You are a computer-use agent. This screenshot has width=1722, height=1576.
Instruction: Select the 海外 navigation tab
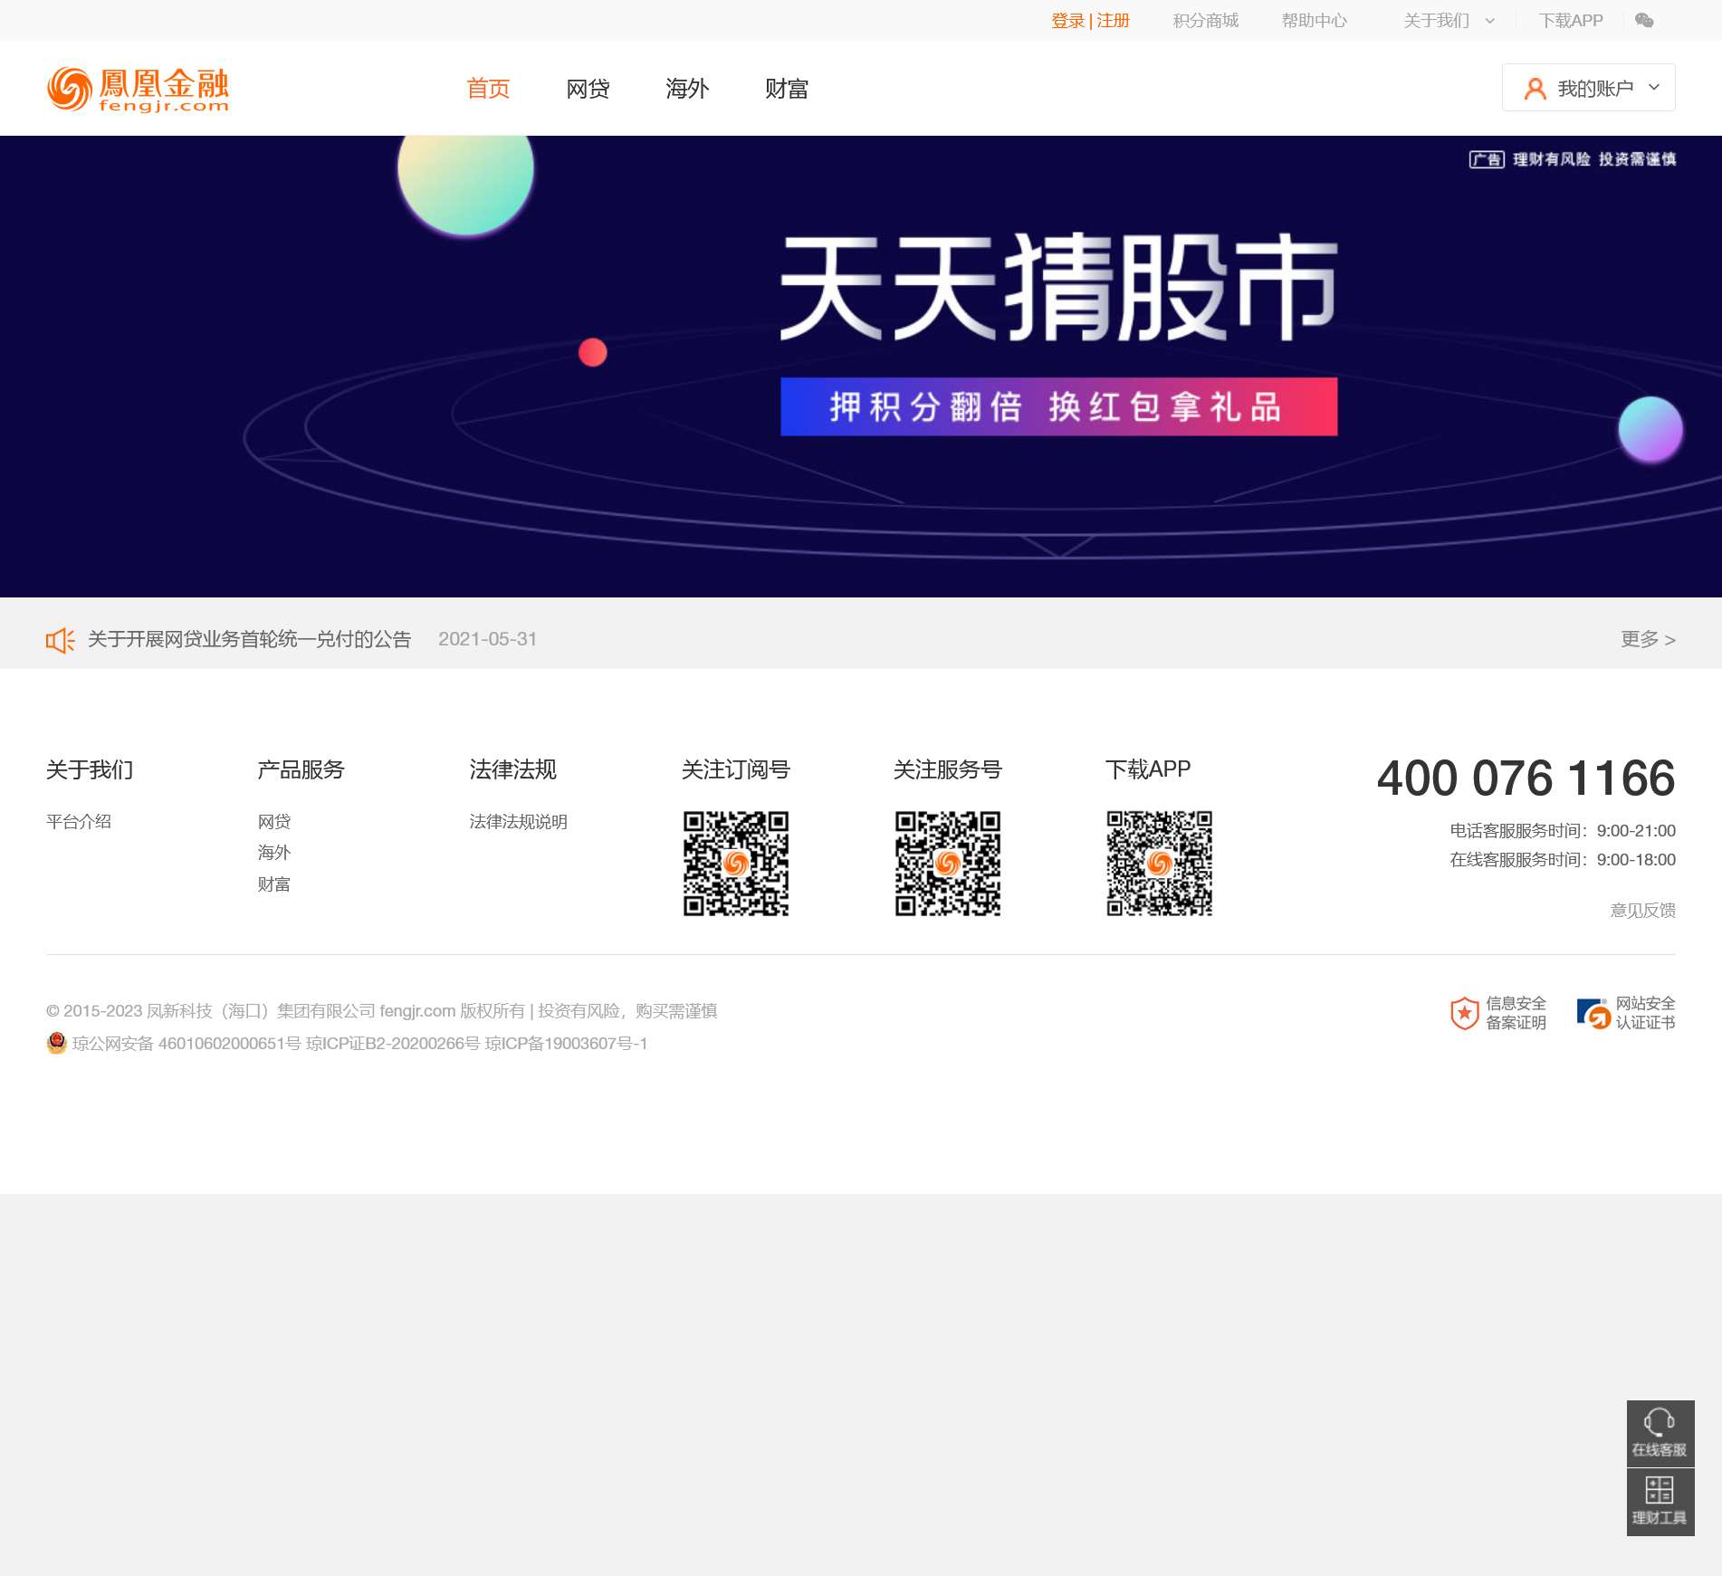click(687, 89)
